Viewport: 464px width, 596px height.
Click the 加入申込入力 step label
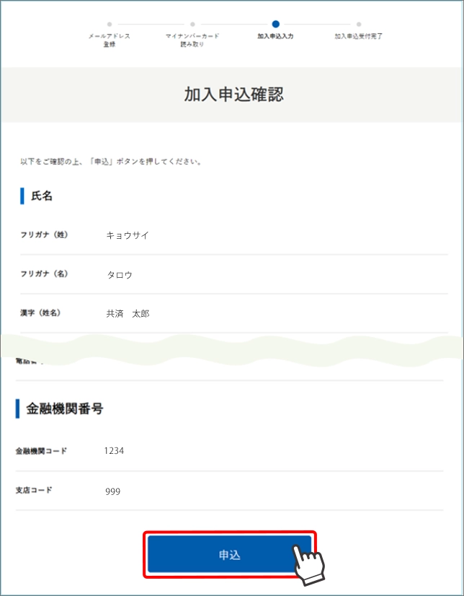(x=275, y=35)
